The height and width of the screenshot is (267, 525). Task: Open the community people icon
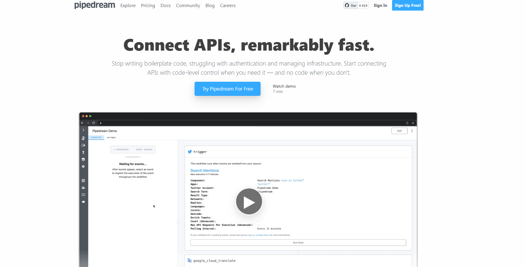(x=83, y=188)
